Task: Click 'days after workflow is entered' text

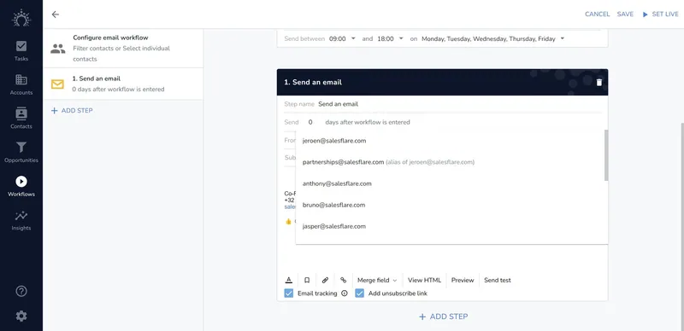Action: click(368, 122)
